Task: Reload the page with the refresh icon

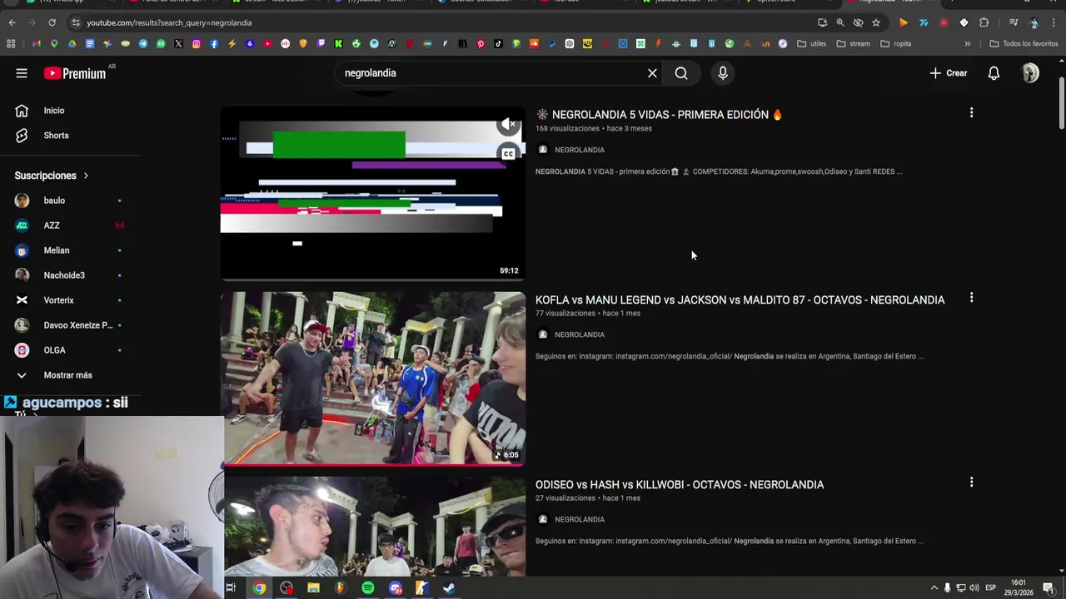Action: pos(52,22)
